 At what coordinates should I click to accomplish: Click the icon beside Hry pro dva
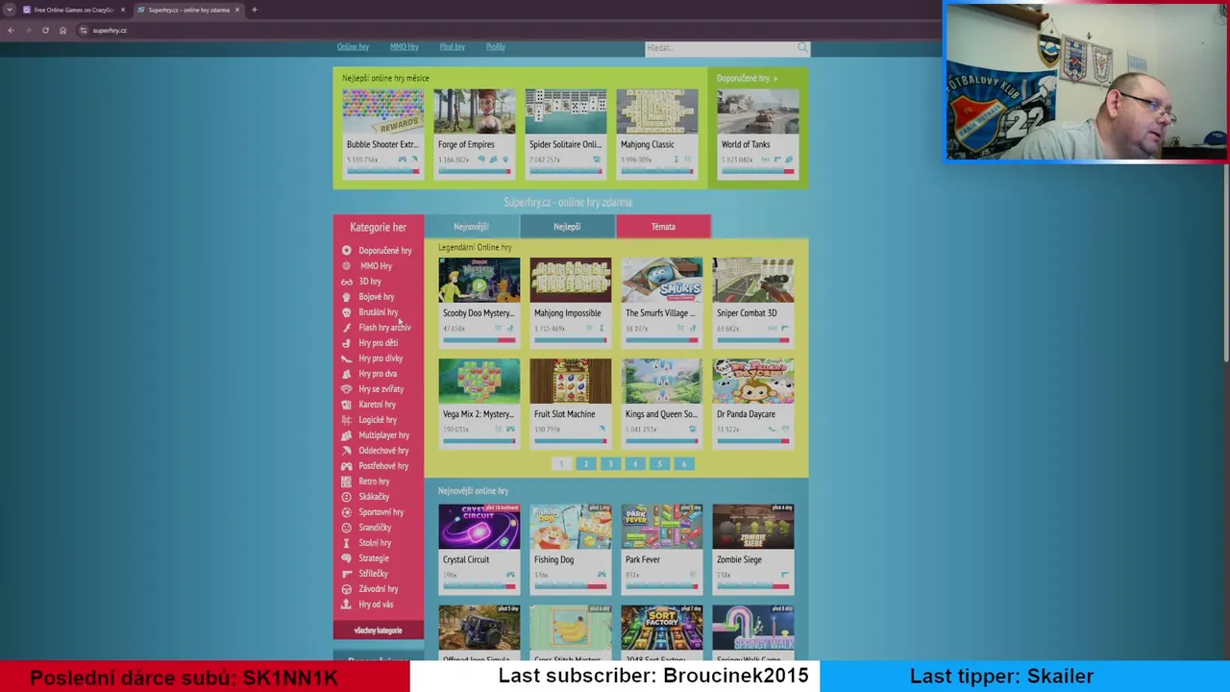(x=347, y=374)
